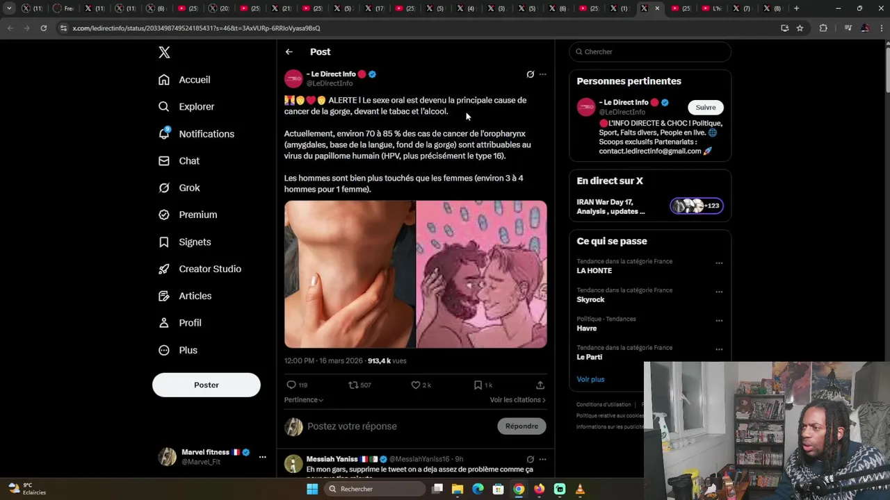Go to Accueil in the sidebar

[184, 80]
